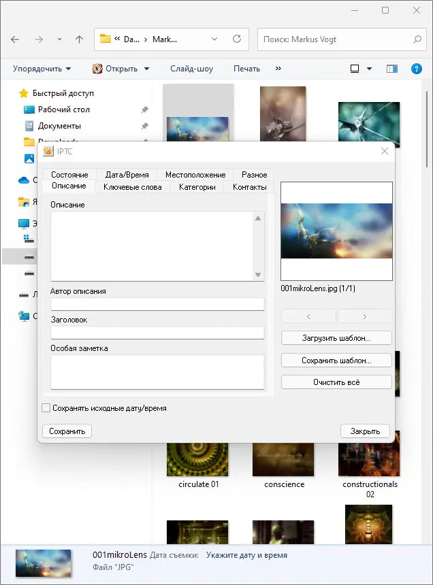
Task: Show more toolbar commands chevron
Action: 278,68
